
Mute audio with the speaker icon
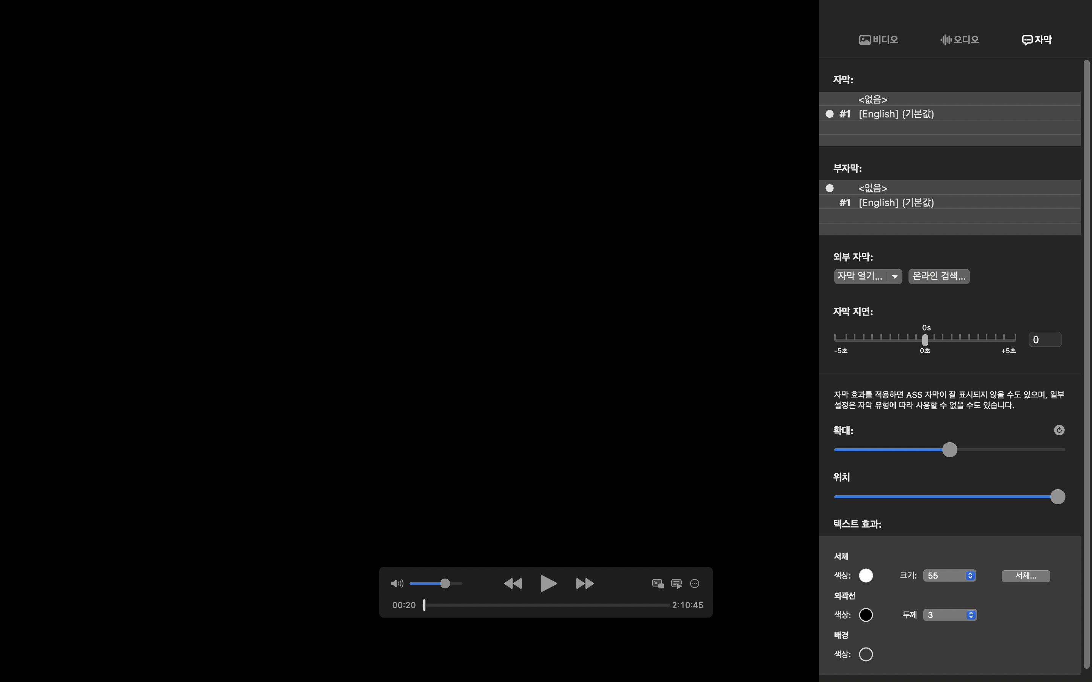click(x=397, y=583)
